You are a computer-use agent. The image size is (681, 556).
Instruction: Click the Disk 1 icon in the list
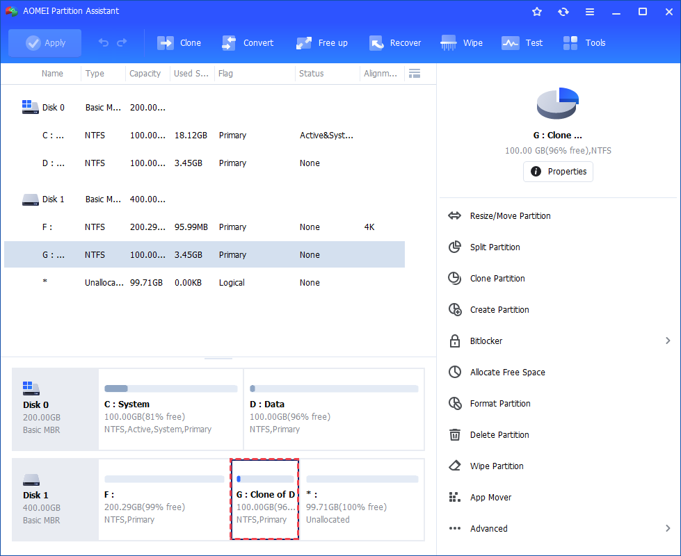pos(30,199)
